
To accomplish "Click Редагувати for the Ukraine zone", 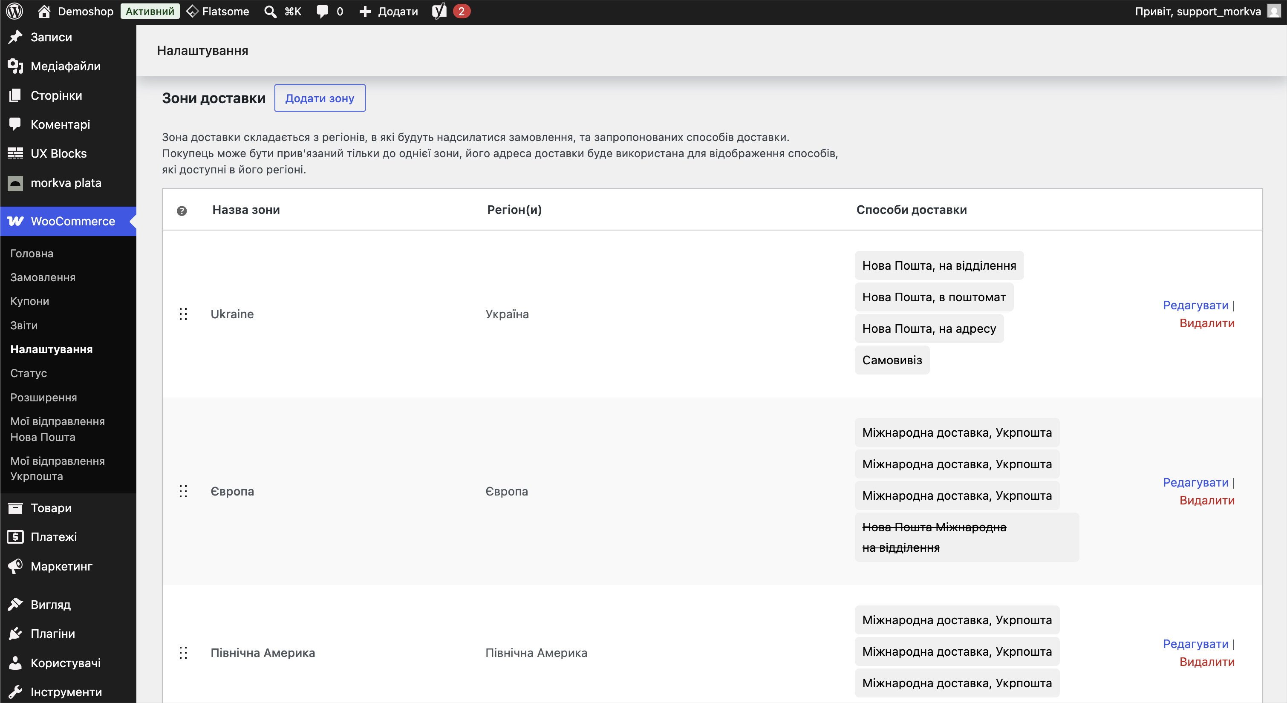I will (1195, 305).
